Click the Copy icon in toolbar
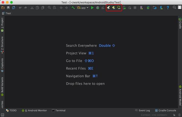The height and width of the screenshot is (117, 182). (x=37, y=8)
